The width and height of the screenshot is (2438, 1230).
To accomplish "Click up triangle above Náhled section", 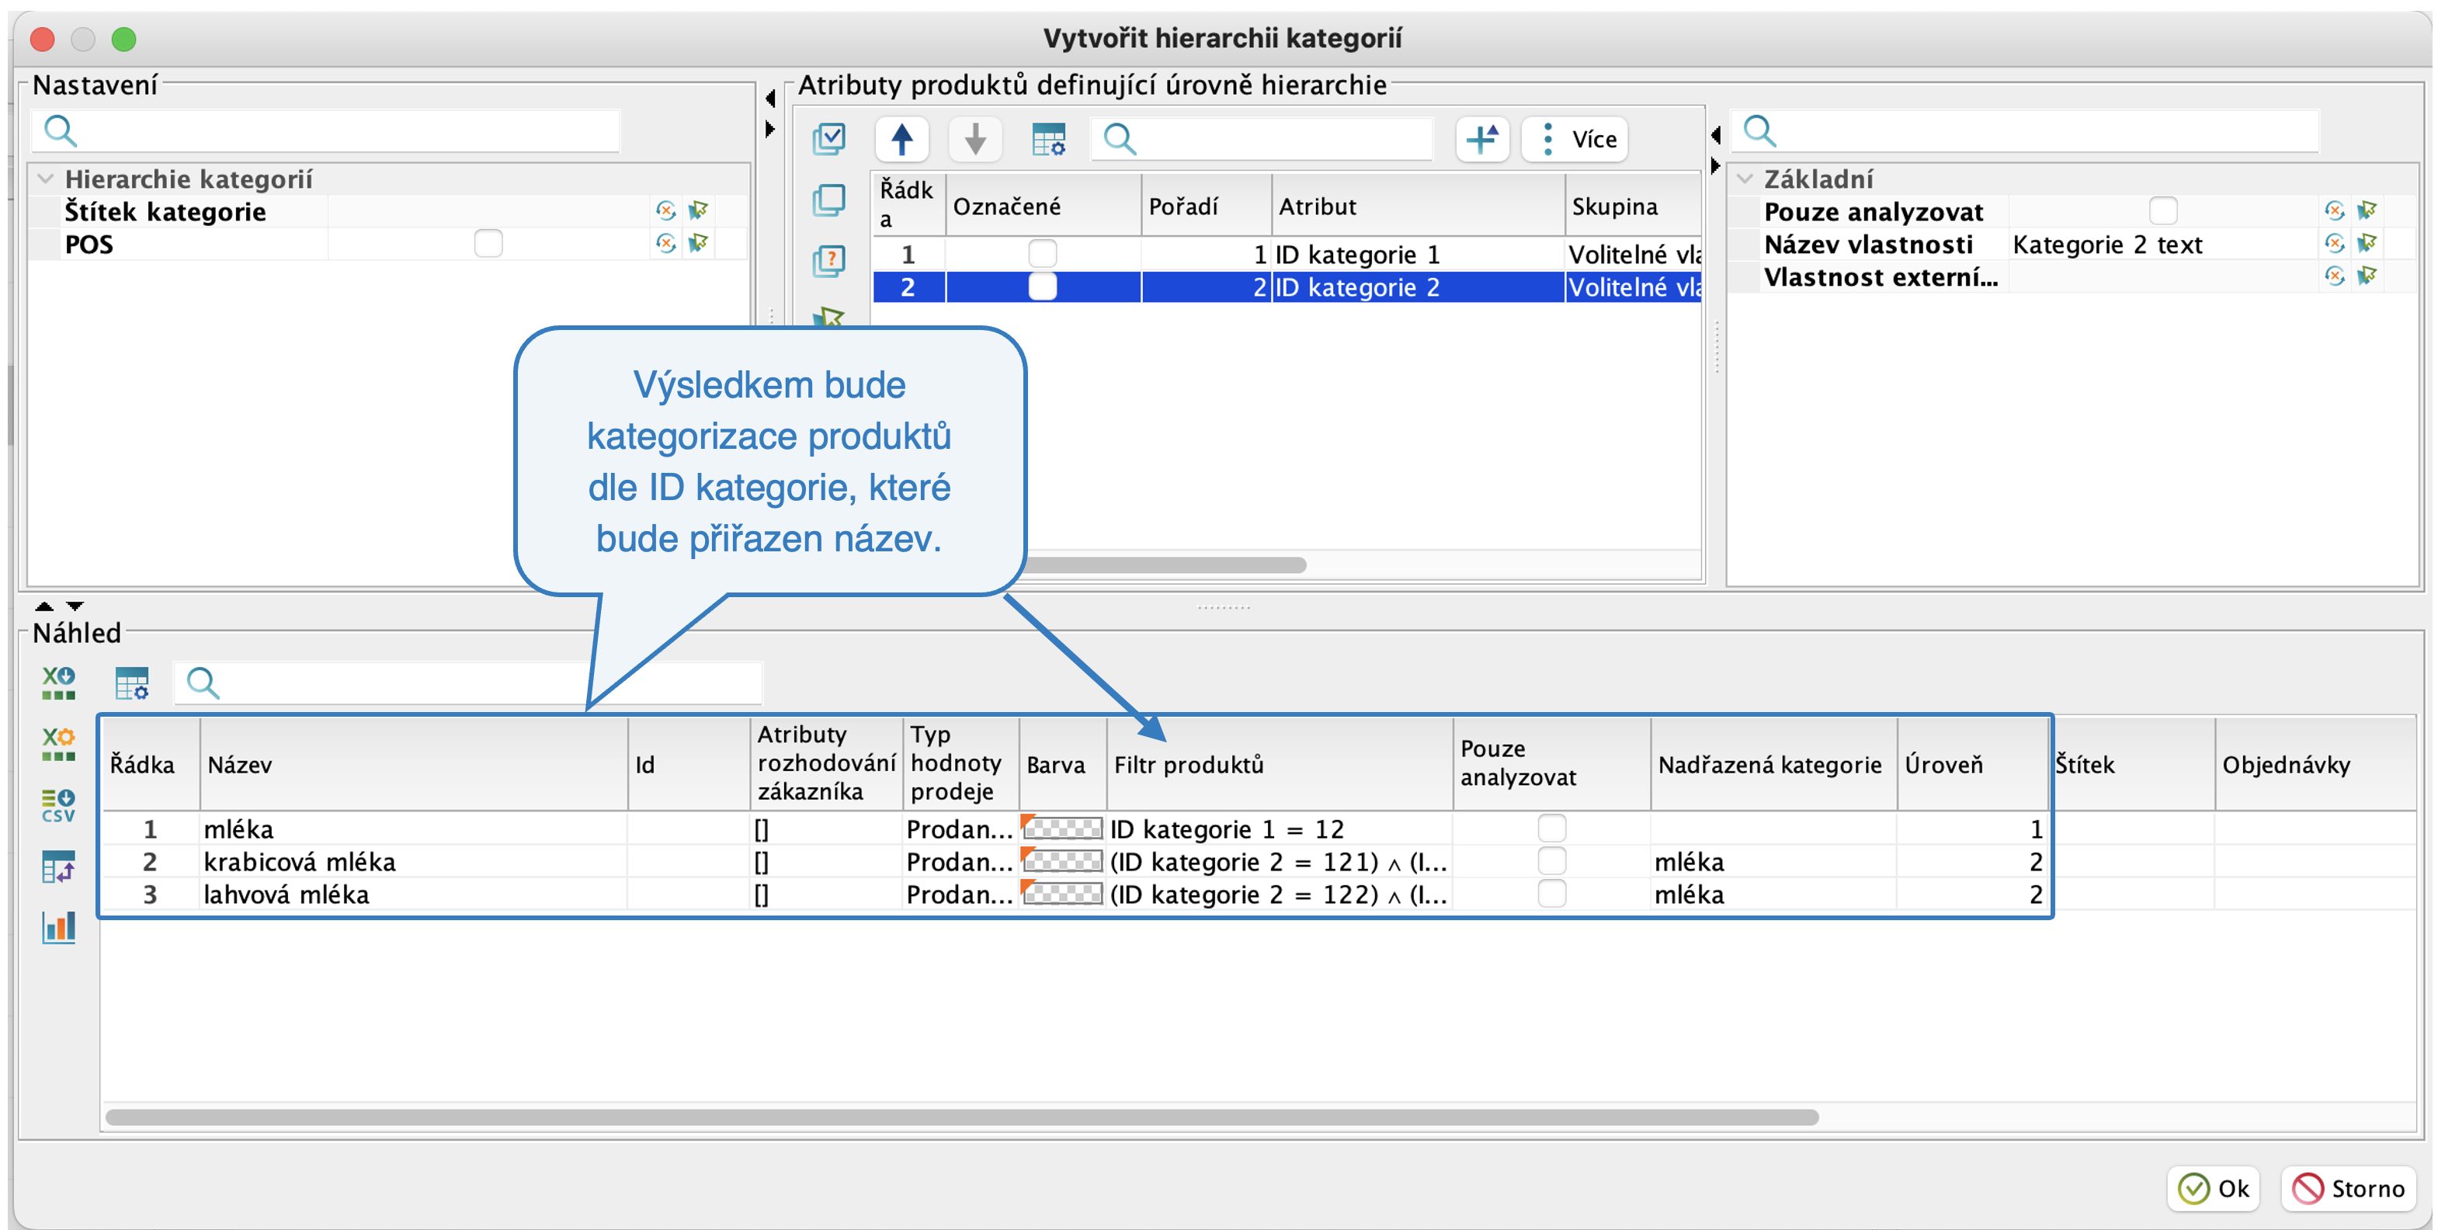I will [x=44, y=606].
